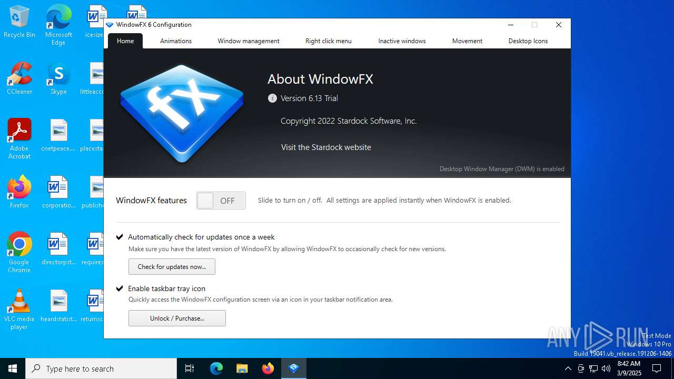Visit the Stardock website link
The image size is (674, 379).
coord(326,147)
